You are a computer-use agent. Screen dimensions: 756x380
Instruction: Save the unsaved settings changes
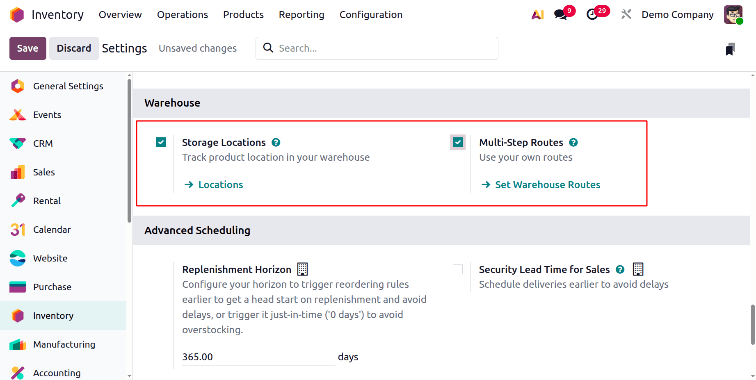point(27,48)
